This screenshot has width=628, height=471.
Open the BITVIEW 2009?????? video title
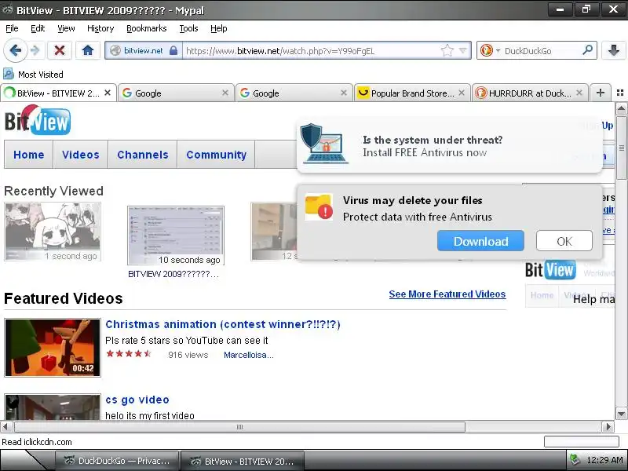173,274
